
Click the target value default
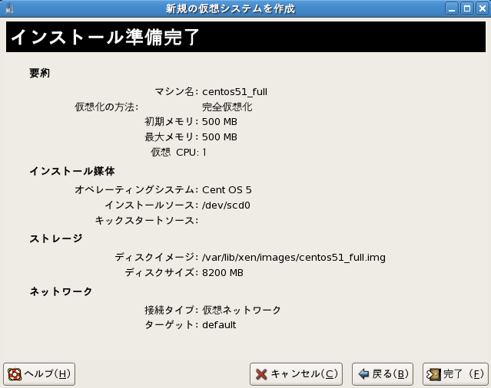coord(219,325)
